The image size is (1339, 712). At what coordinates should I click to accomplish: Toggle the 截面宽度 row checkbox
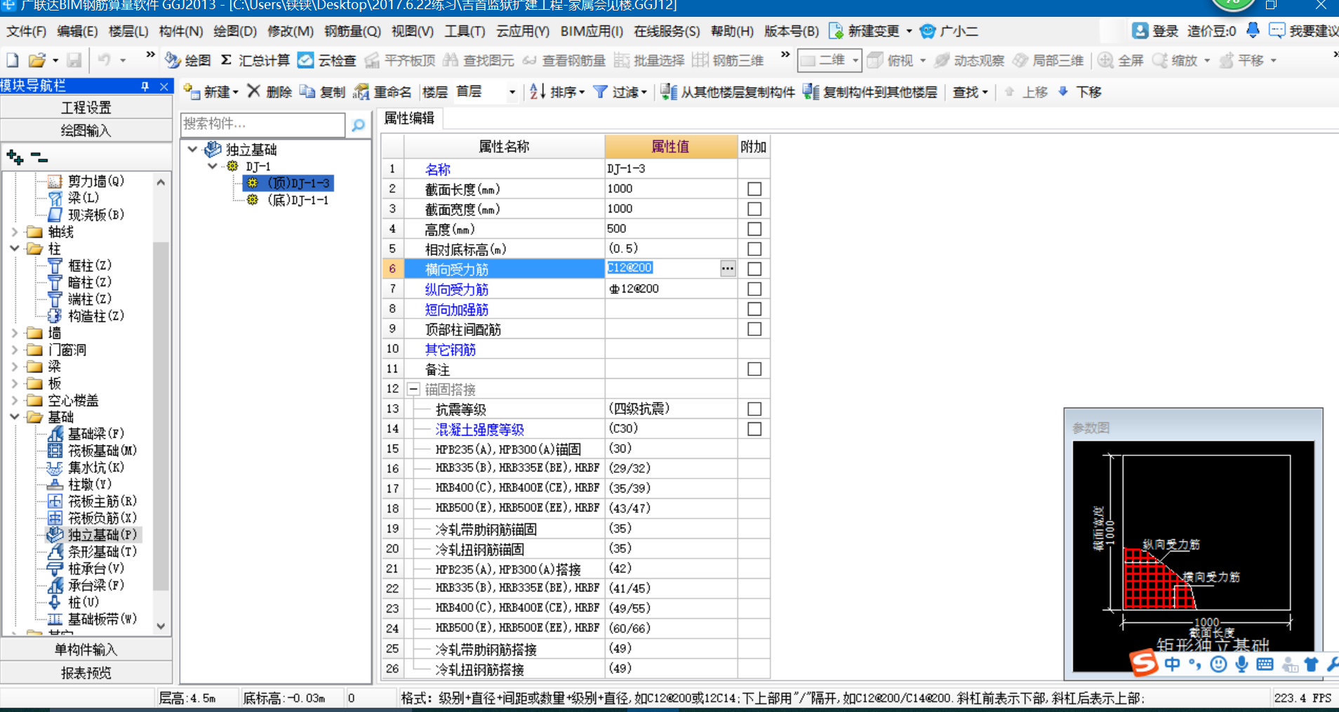pos(754,209)
